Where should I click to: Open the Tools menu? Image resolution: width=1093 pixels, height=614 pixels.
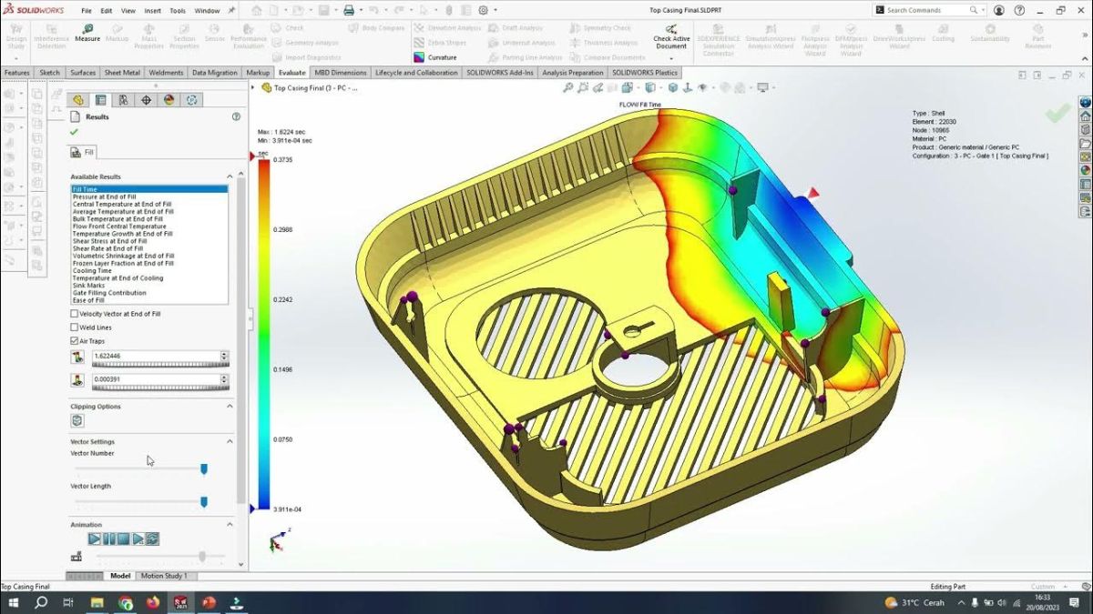[x=177, y=11]
